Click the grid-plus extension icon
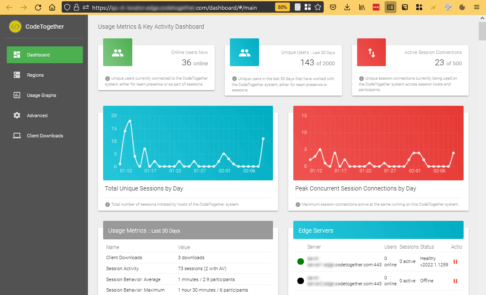The width and height of the screenshot is (486, 295). (x=419, y=7)
